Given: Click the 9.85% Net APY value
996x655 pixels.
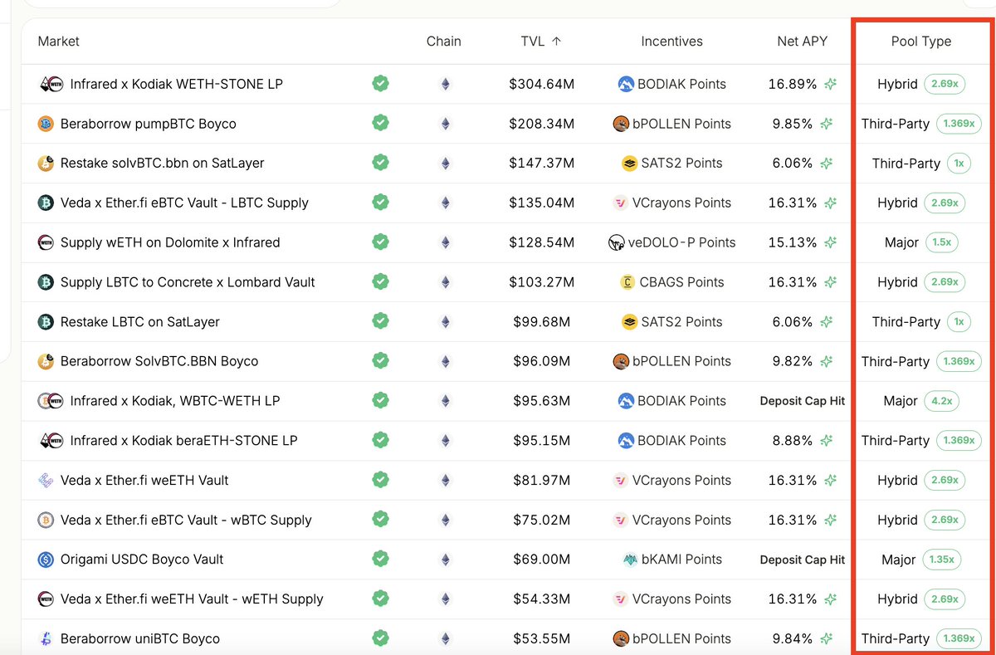Looking at the screenshot, I should [792, 124].
